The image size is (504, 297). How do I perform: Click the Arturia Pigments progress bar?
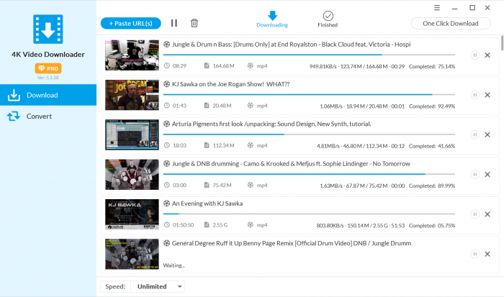coord(308,134)
